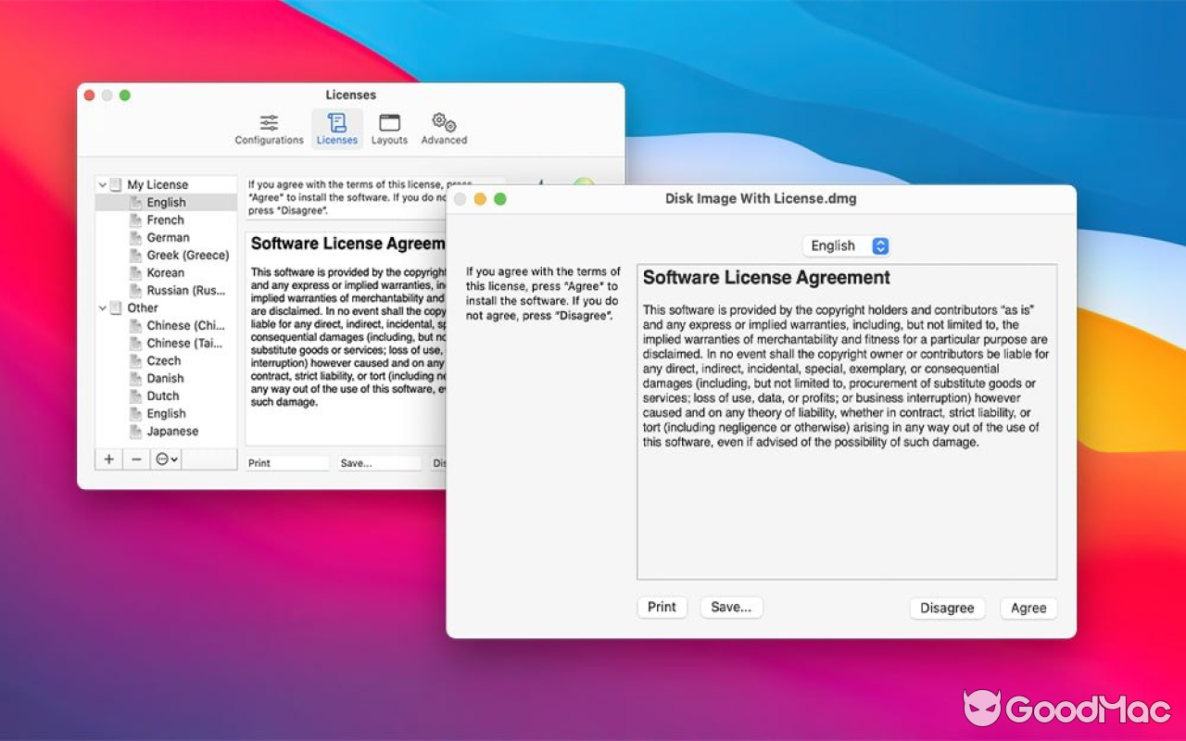Collapse the My License tree section
Screen dimensions: 1186x741
tap(100, 183)
